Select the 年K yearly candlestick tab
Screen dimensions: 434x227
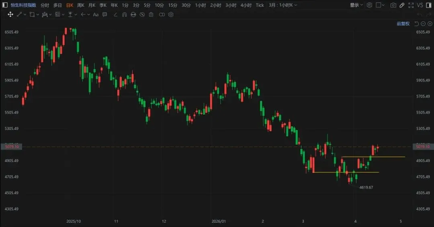point(114,5)
